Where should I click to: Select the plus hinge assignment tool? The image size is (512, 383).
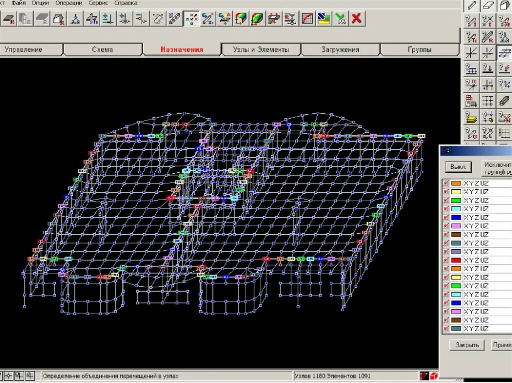pos(124,18)
